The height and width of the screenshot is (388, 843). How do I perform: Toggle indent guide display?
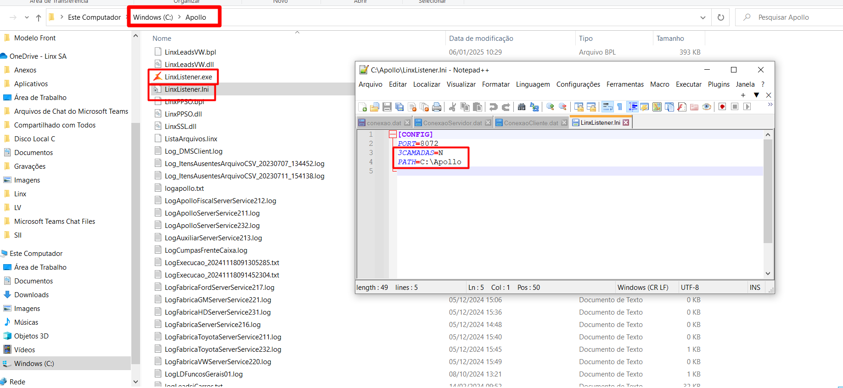[x=632, y=107]
